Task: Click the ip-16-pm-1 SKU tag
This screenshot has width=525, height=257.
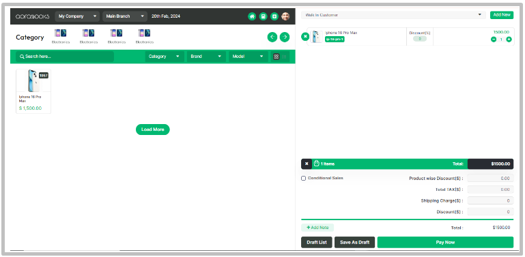Action: click(335, 39)
